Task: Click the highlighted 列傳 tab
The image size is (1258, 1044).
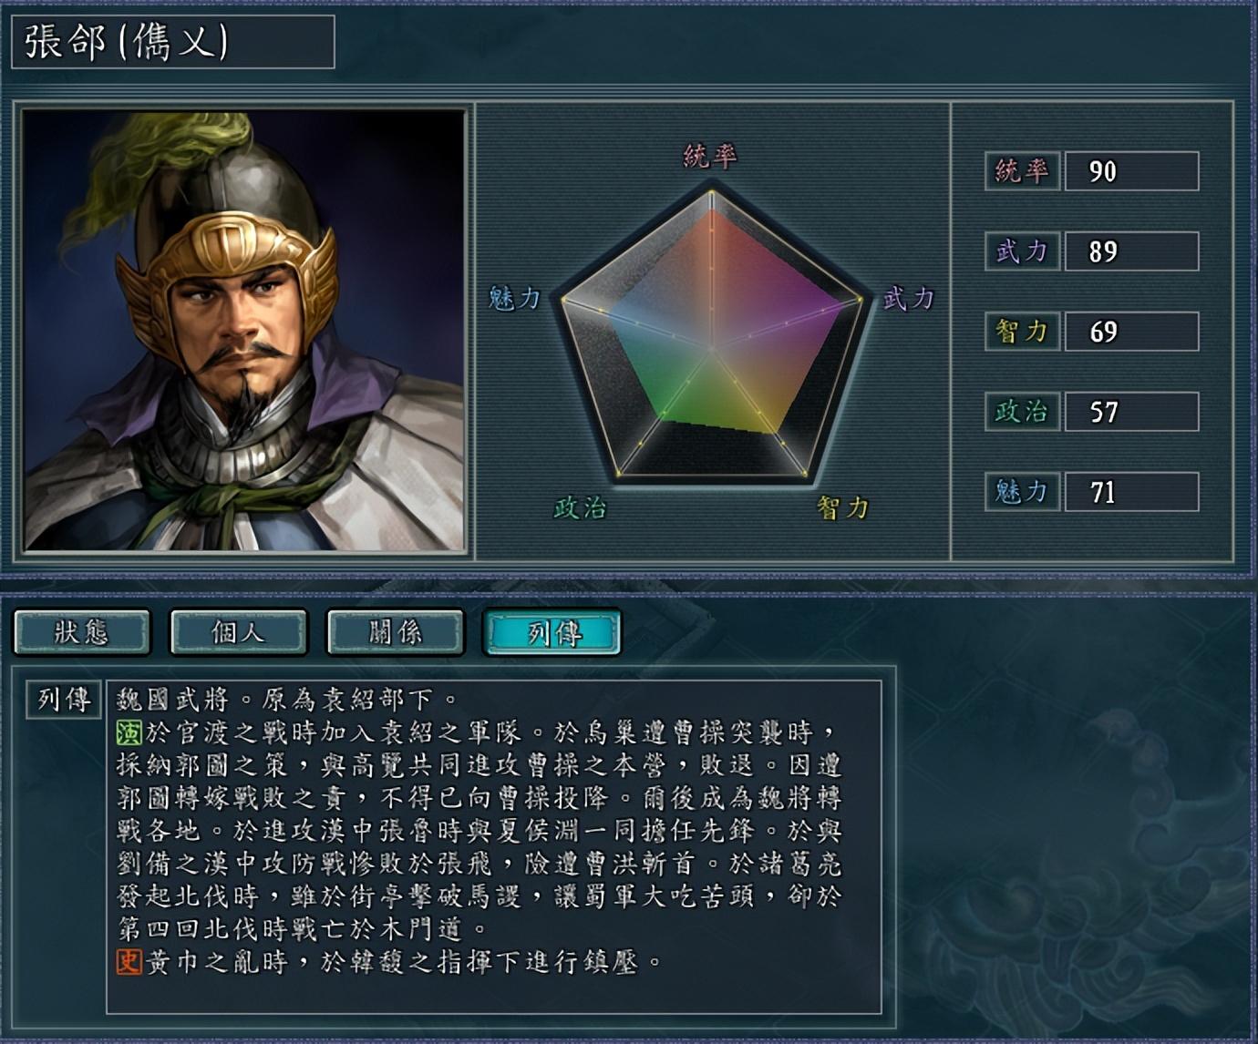Action: (x=552, y=631)
